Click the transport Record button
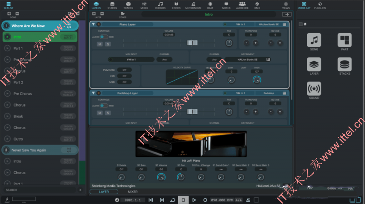Screen dimensions: 365x204 pyautogui.click(x=205, y=200)
